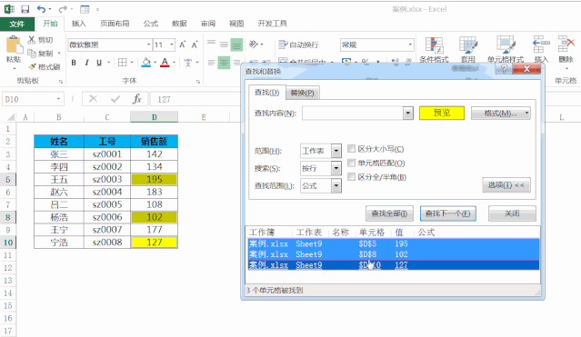Image resolution: width=581 pixels, height=337 pixels.
Task: Toggle Match entire cell contents checkbox
Action: [x=351, y=163]
